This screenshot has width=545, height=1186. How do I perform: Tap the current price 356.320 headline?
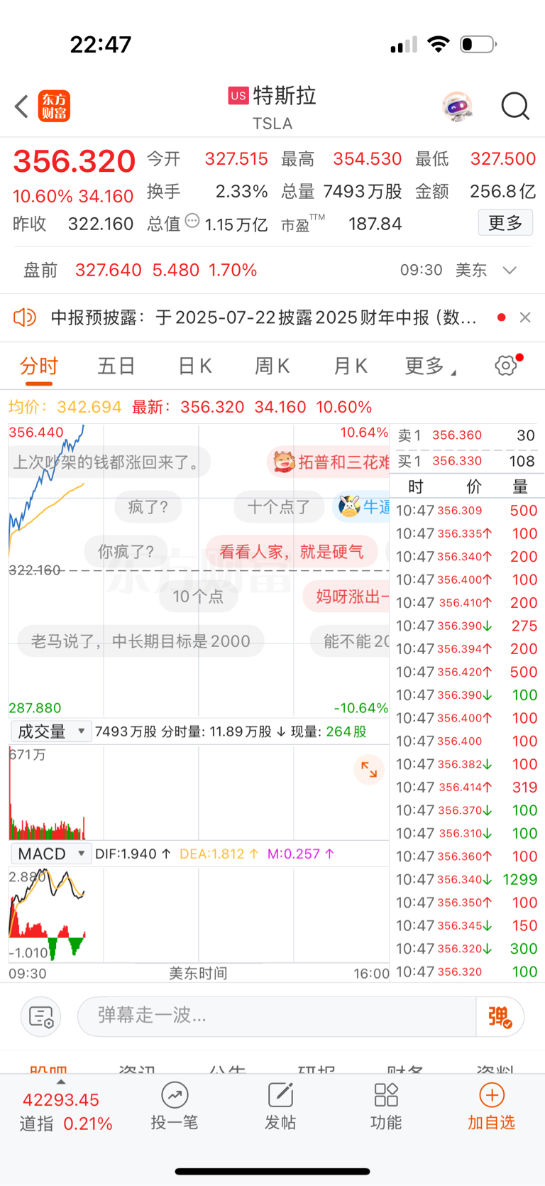pyautogui.click(x=75, y=162)
